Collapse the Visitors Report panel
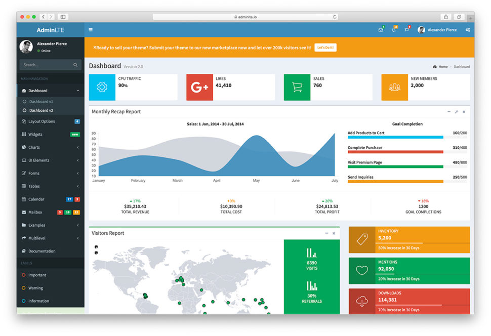This screenshot has width=491, height=336. 326,233
